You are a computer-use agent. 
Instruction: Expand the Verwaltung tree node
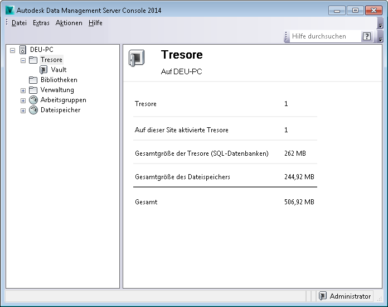[x=23, y=90]
